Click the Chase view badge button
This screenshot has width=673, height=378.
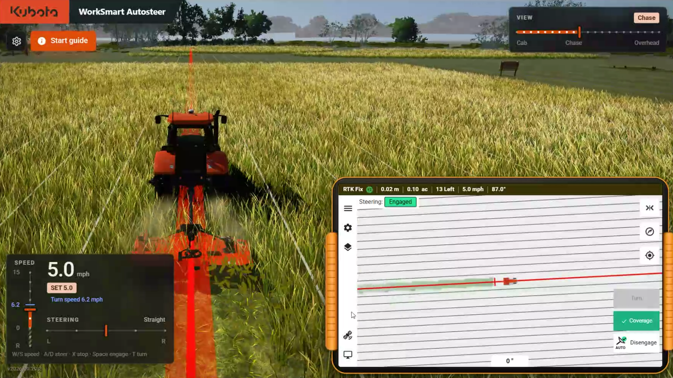pos(646,18)
